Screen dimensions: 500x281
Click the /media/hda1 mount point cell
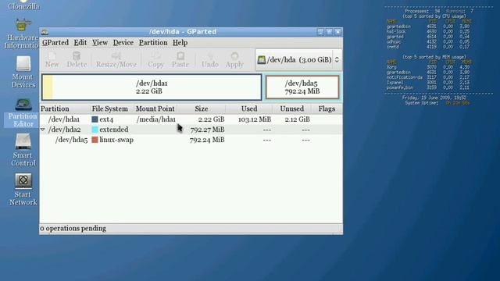pyautogui.click(x=155, y=119)
